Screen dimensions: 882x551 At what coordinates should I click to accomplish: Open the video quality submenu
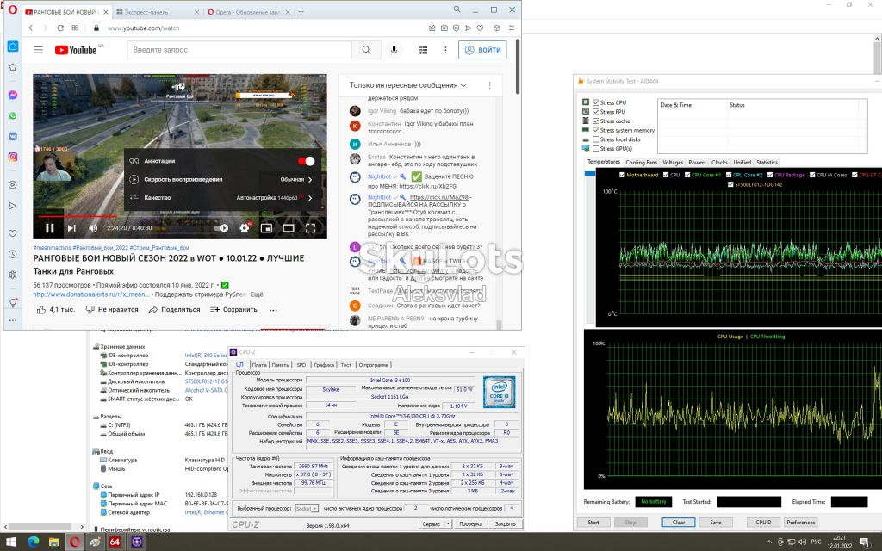point(222,198)
